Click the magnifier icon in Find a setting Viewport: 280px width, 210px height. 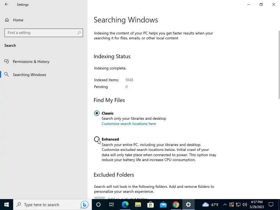click(x=79, y=33)
